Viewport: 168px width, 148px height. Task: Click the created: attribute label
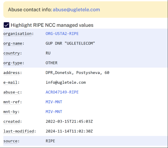pos(13,121)
